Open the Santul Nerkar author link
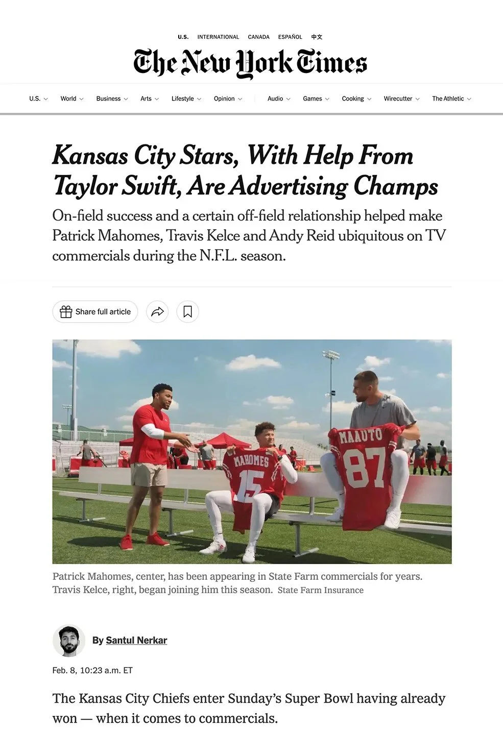503x735 pixels. pyautogui.click(x=136, y=641)
